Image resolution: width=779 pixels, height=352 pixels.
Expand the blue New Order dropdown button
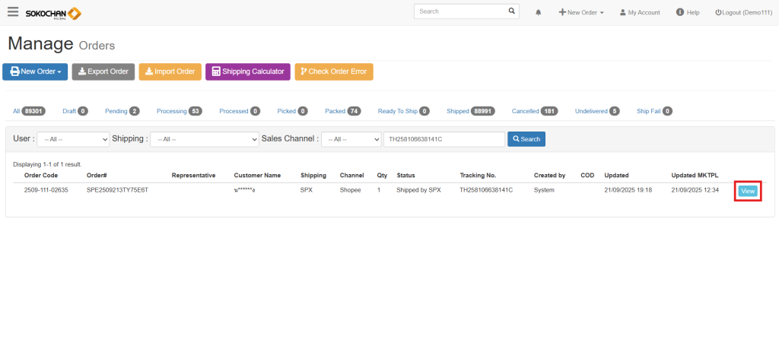click(35, 71)
